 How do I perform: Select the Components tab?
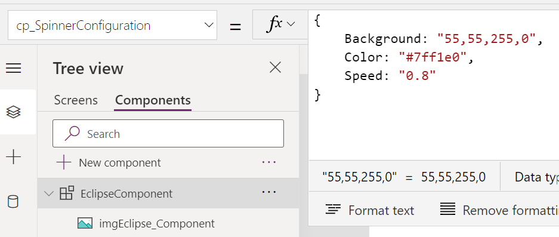click(153, 100)
